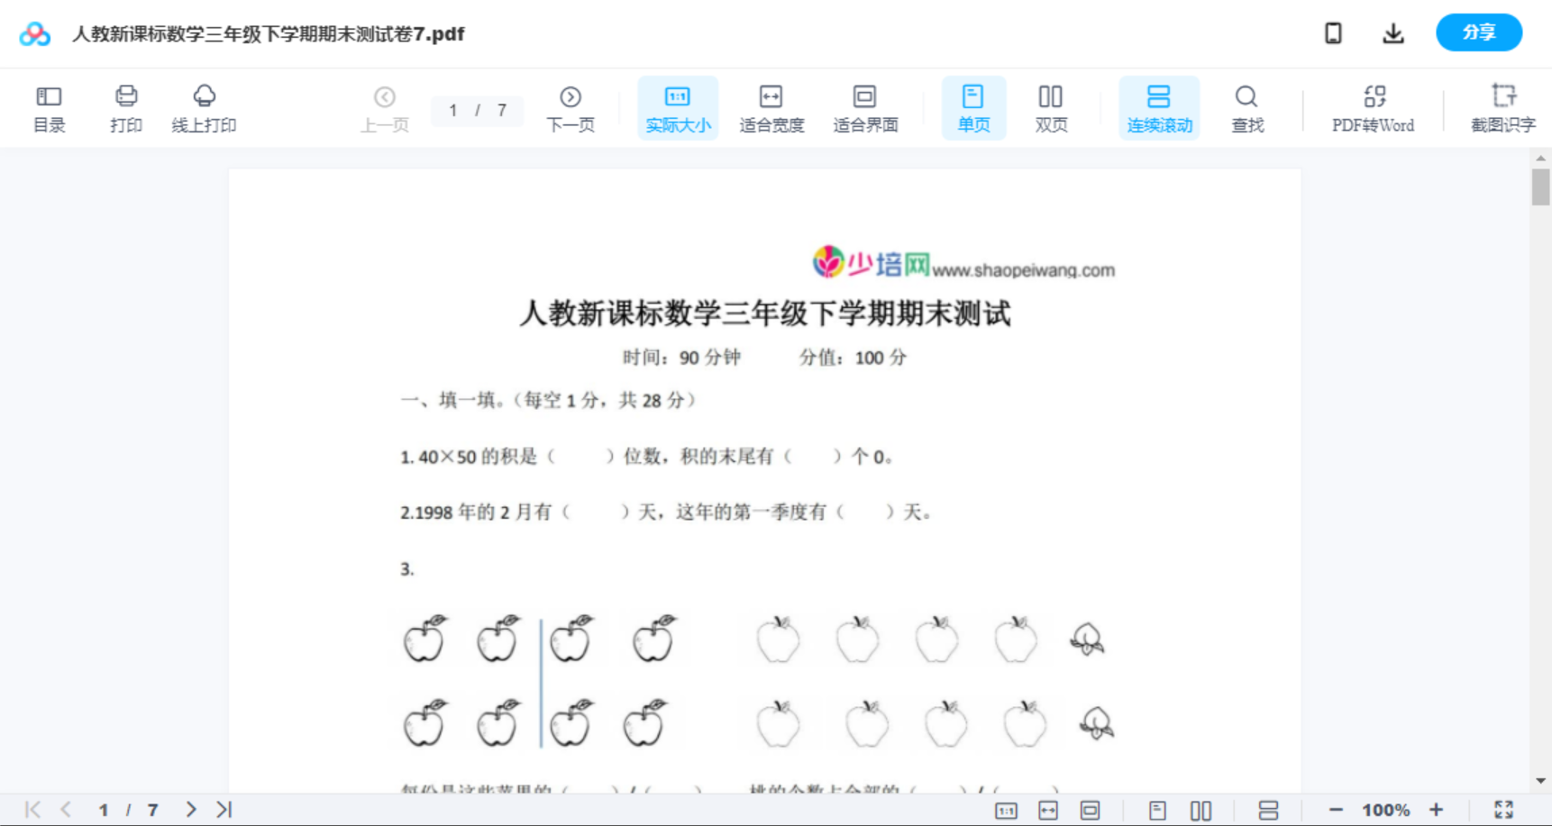
Task: Click the 查找 search icon
Action: (x=1246, y=107)
